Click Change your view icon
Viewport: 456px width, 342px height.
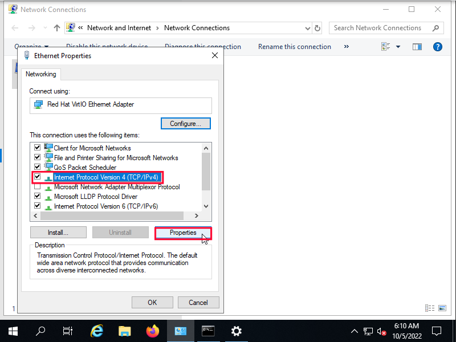click(386, 47)
